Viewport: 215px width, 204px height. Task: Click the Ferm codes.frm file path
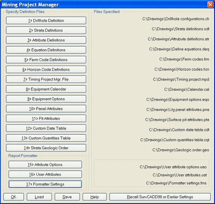(184, 59)
